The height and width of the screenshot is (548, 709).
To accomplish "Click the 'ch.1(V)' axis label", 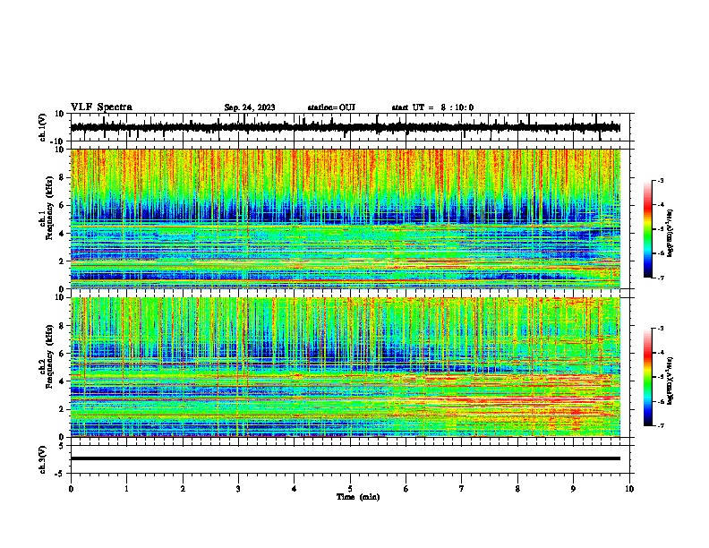I will pos(43,127).
